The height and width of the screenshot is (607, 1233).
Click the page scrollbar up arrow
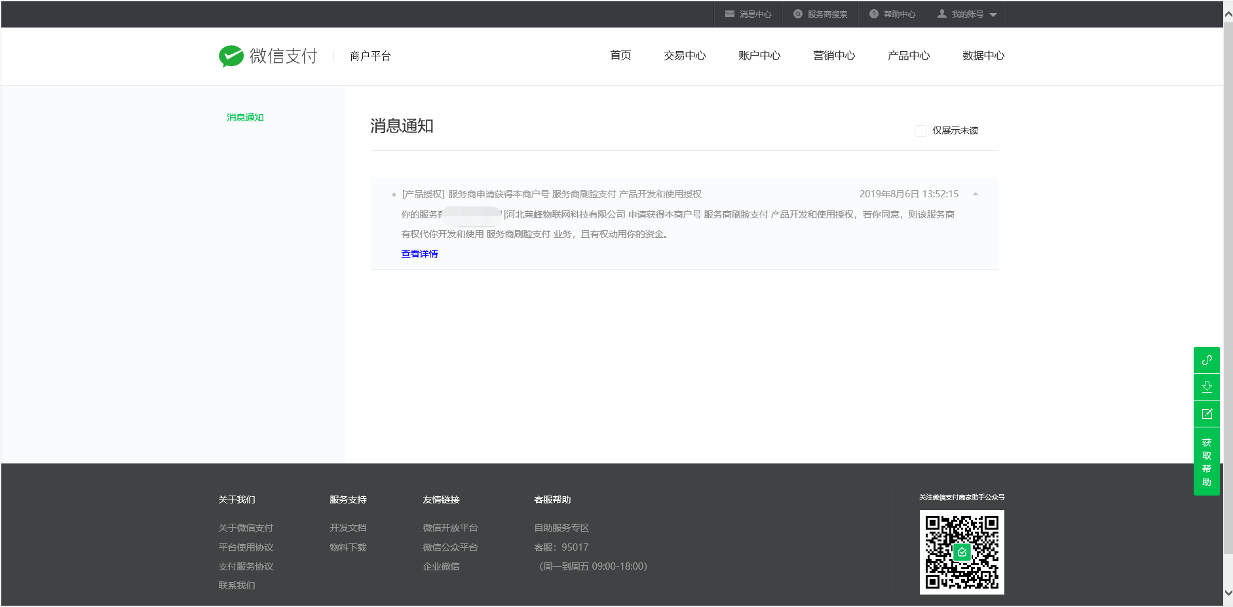coord(1228,13)
